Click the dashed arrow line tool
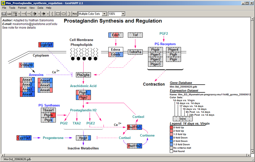Image resolution: width=255 pixels, height=162 pixels. point(15,14)
